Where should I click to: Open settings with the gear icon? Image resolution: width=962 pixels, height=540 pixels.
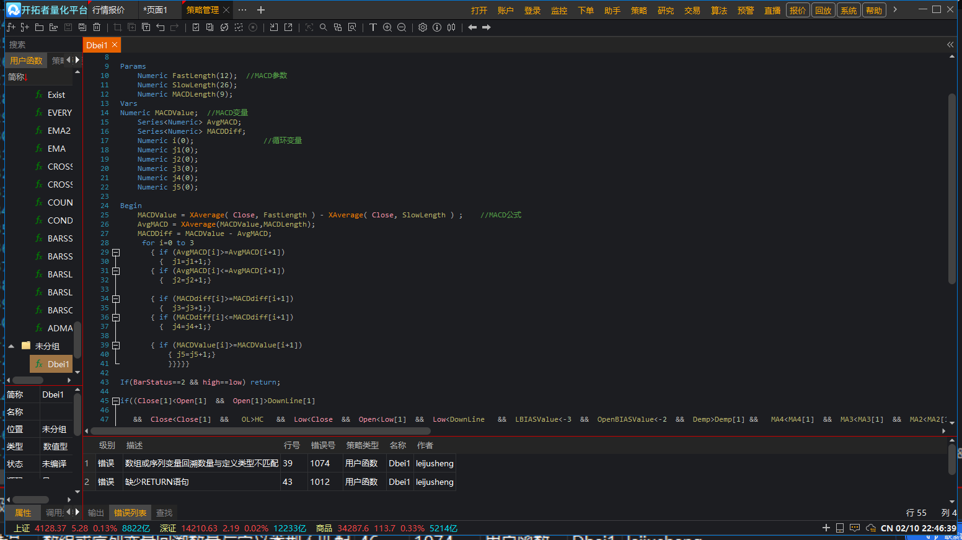(423, 27)
